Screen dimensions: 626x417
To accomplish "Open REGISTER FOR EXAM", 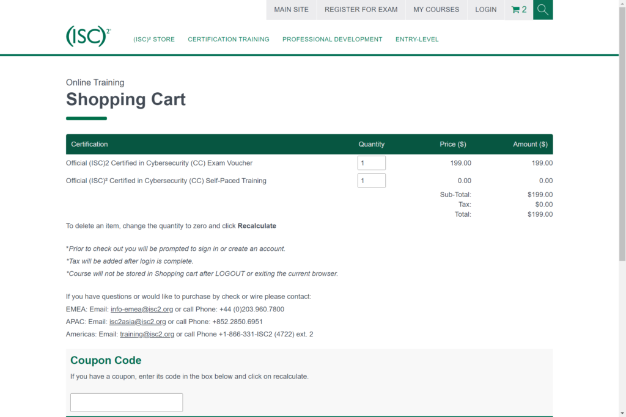I will pos(361,10).
